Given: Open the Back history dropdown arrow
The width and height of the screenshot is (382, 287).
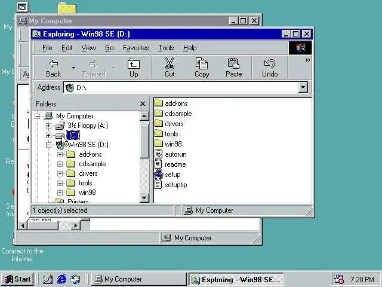Looking at the screenshot, I should point(73,68).
